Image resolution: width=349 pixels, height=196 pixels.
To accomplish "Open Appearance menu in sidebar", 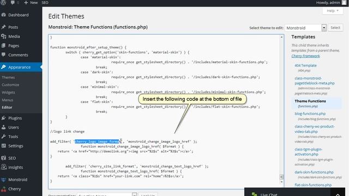I will 20,67.
